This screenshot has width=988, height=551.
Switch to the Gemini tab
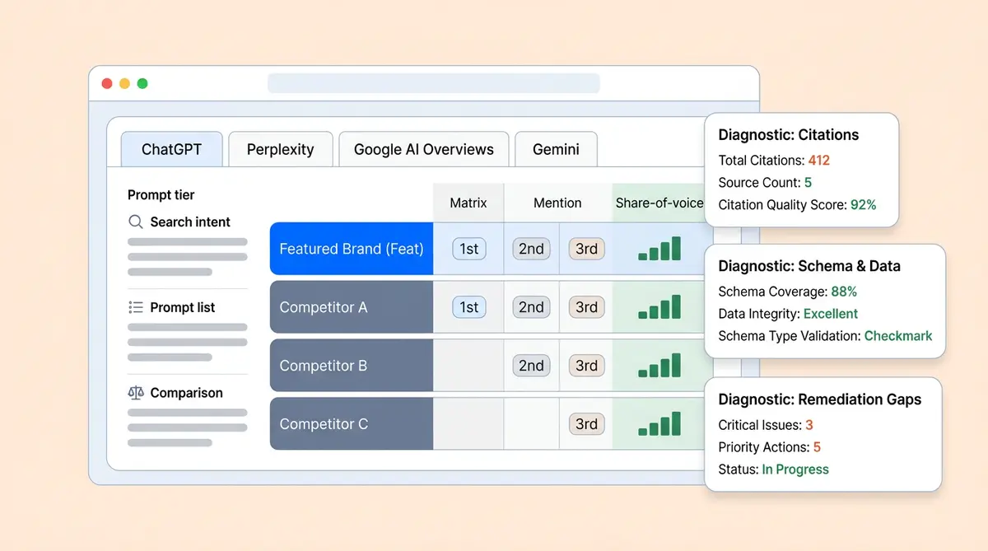coord(556,149)
